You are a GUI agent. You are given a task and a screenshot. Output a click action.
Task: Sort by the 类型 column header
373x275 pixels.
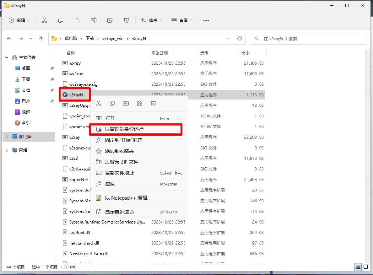click(204, 53)
